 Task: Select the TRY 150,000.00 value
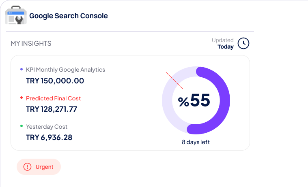[55, 81]
